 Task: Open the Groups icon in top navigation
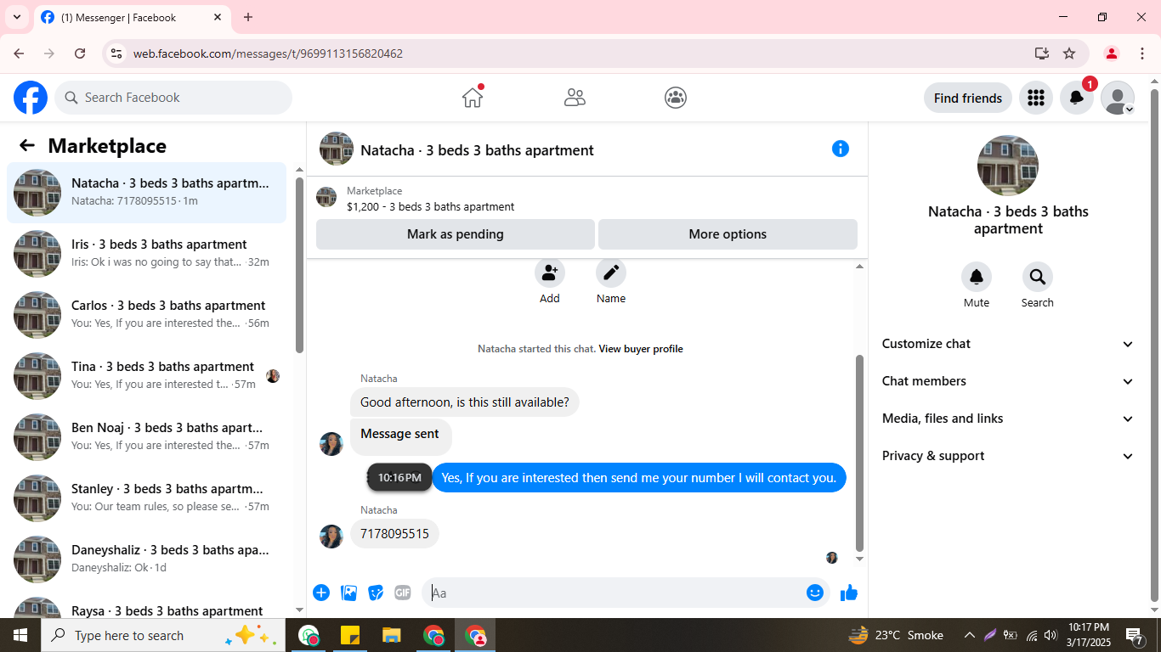(676, 98)
